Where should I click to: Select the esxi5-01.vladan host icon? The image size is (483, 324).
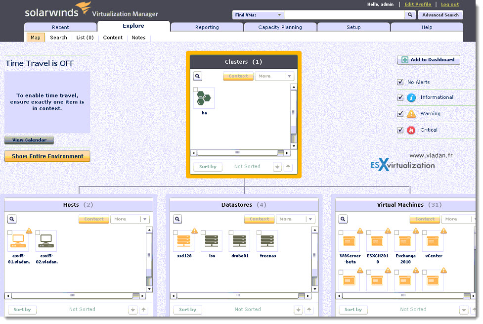pos(18,241)
